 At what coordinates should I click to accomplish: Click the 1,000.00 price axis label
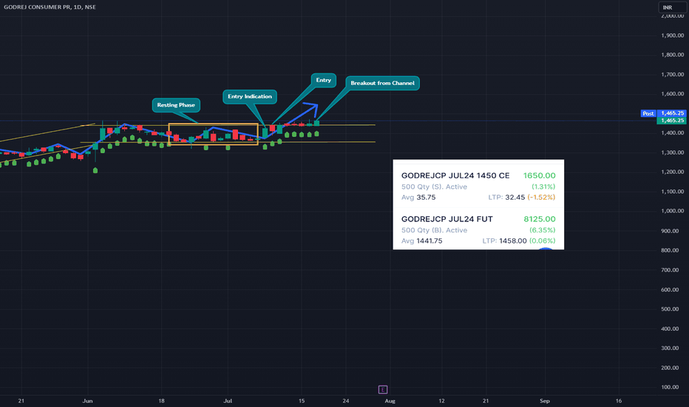click(x=672, y=211)
